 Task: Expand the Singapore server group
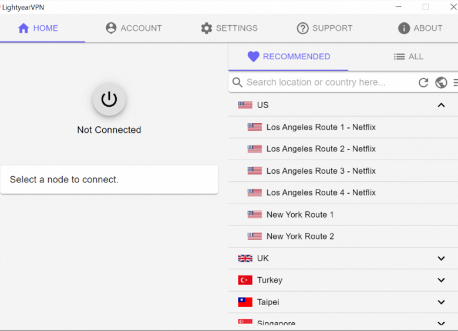coord(441,323)
